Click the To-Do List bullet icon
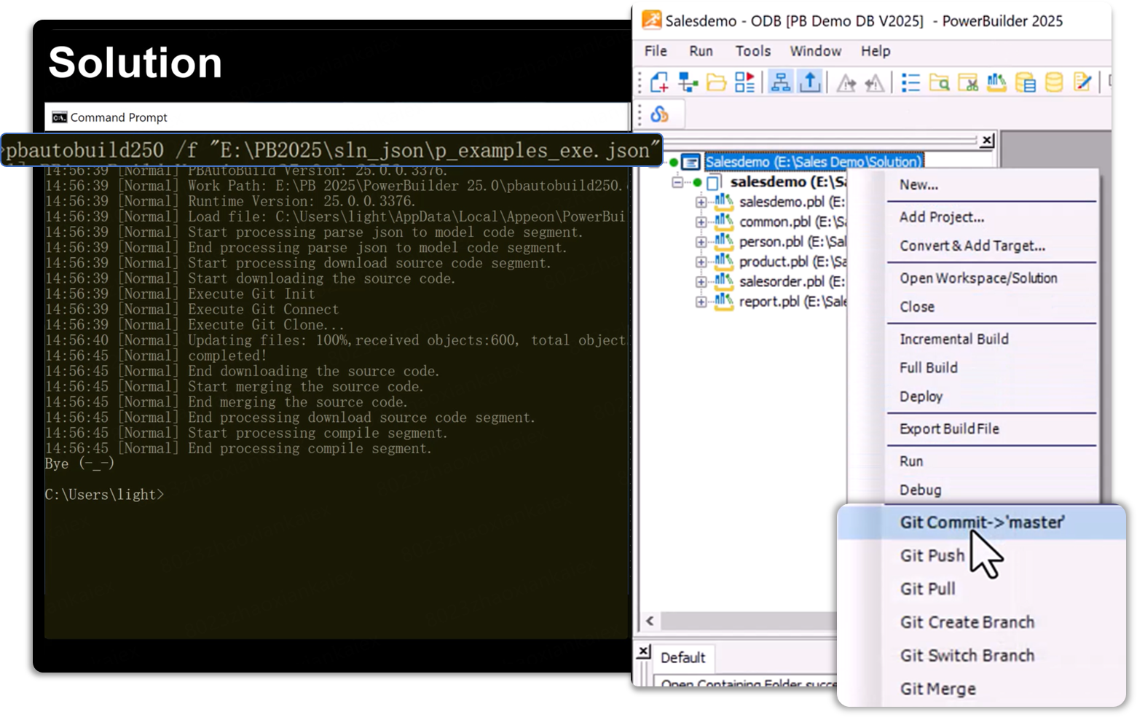 [x=910, y=83]
